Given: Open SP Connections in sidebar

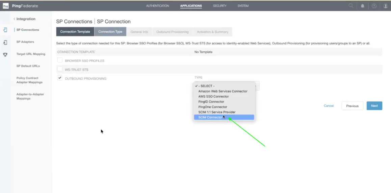Looking at the screenshot, I should tap(28, 30).
